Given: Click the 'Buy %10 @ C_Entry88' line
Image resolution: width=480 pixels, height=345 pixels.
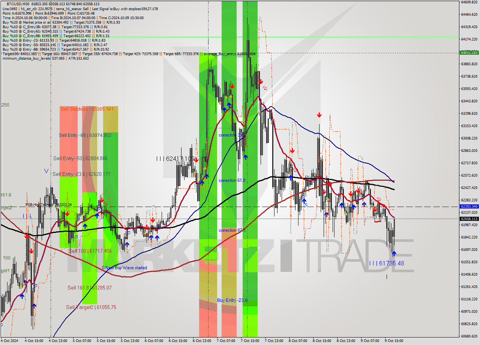Looking at the screenshot, I should pyautogui.click(x=56, y=36).
